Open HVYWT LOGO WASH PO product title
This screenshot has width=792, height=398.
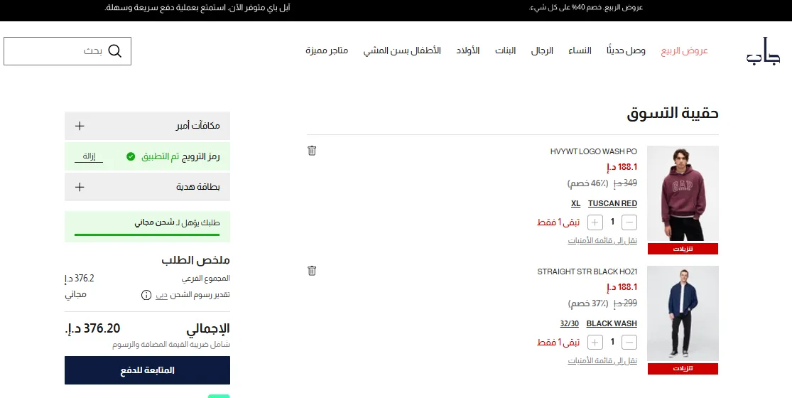594,151
